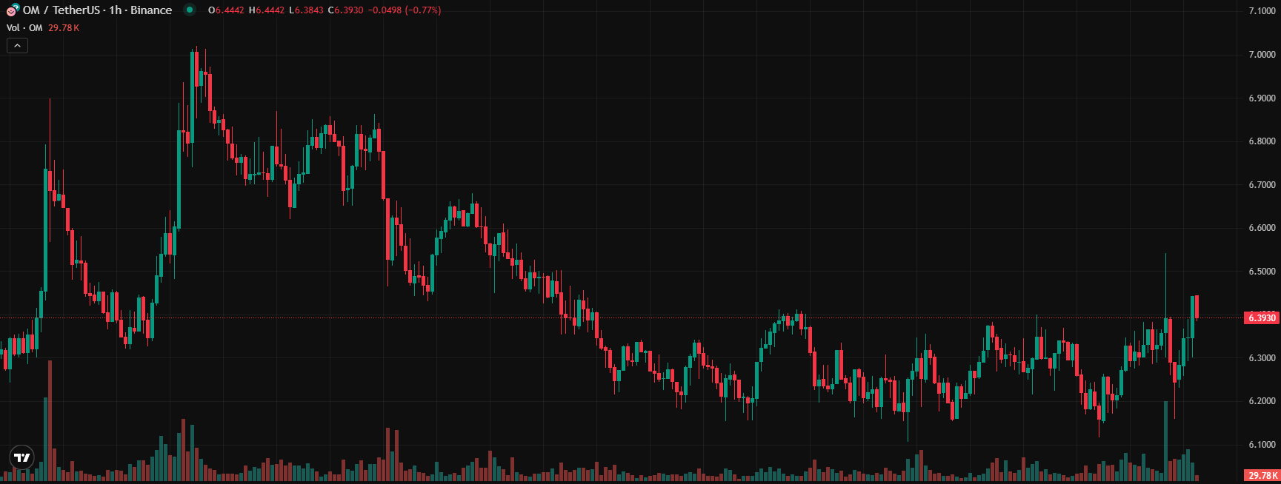The height and width of the screenshot is (484, 1281).
Task: Click the 6.8000 price scale label
Action: click(1262, 141)
